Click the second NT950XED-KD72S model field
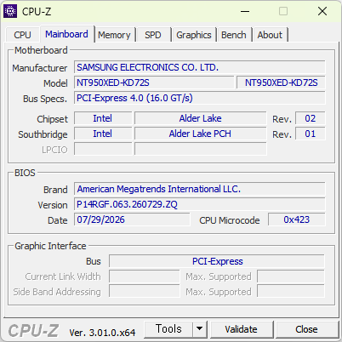This screenshot has width=342, height=342. pyautogui.click(x=281, y=83)
